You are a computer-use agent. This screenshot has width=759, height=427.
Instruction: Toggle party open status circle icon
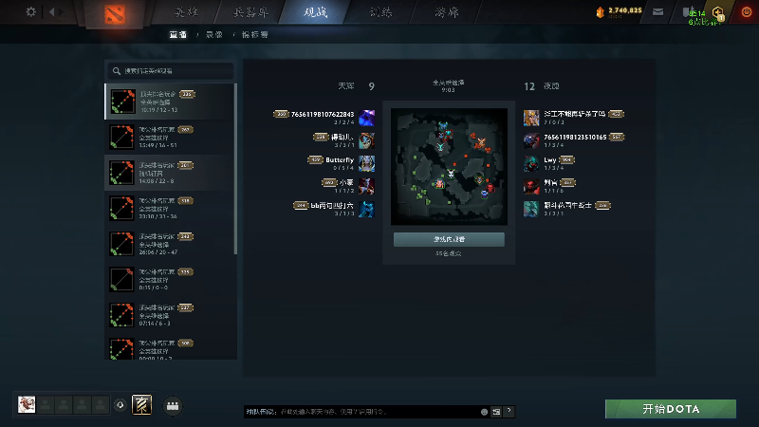tap(120, 405)
